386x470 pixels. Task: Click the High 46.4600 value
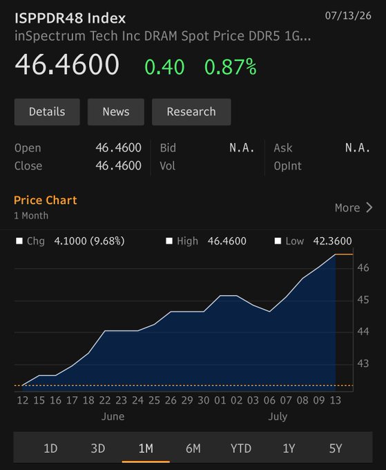[x=227, y=241]
